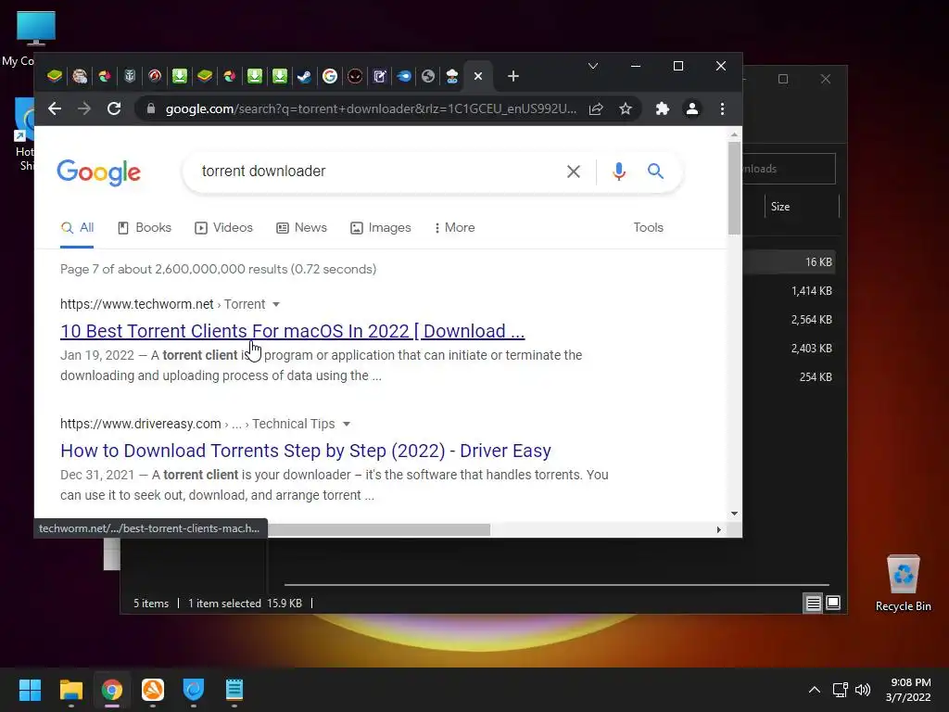The width and height of the screenshot is (949, 712).
Task: Expand the More search categories menu
Action: [454, 228]
